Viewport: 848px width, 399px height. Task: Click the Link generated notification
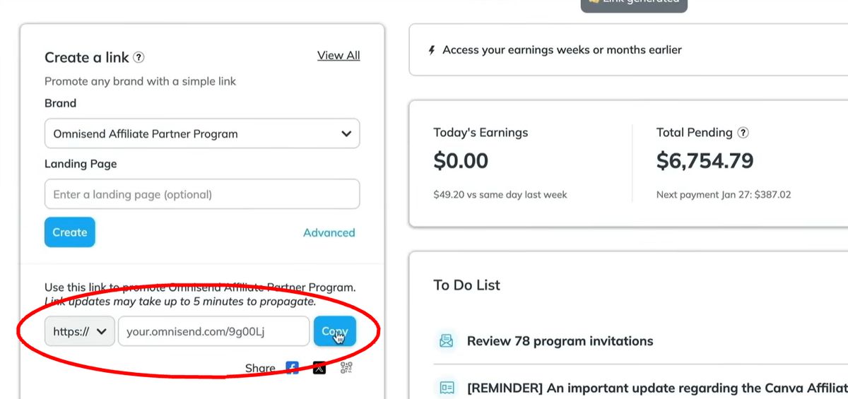pos(634,4)
